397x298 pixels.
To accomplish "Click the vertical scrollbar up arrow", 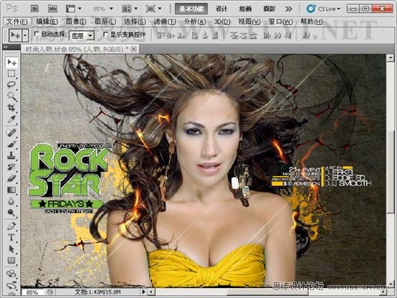I will point(391,58).
